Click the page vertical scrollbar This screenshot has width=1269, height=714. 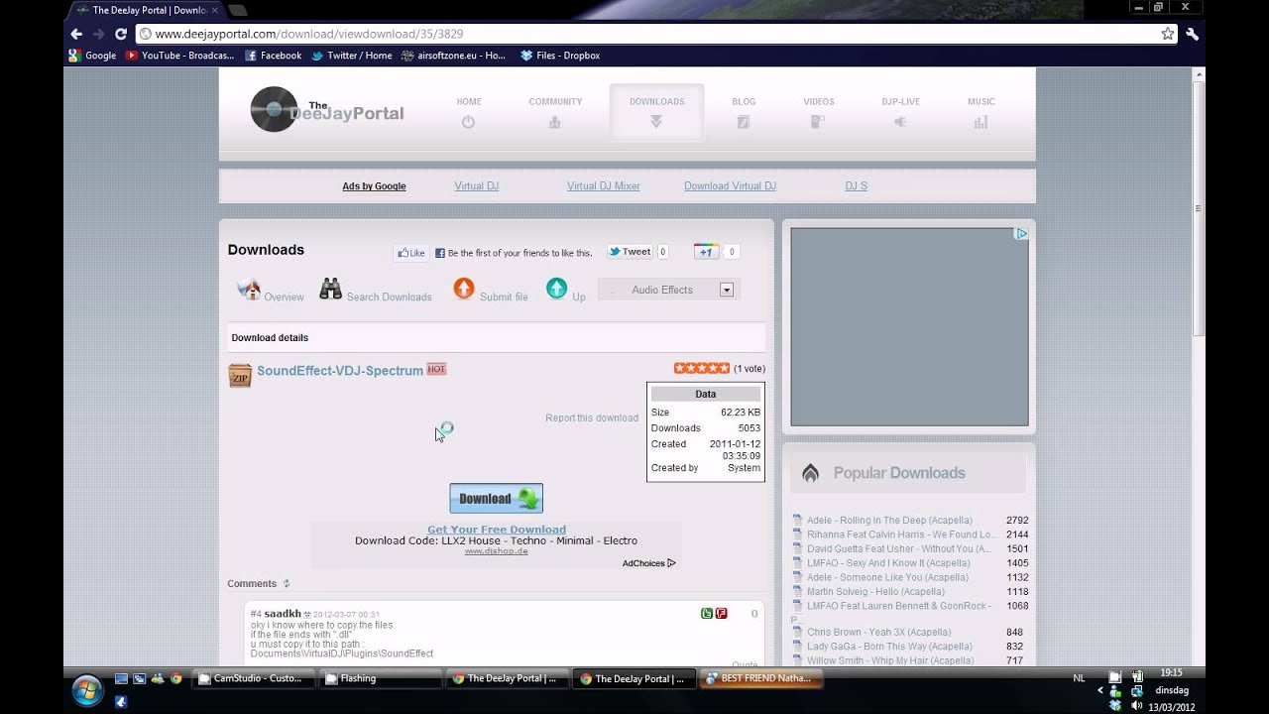click(1199, 208)
